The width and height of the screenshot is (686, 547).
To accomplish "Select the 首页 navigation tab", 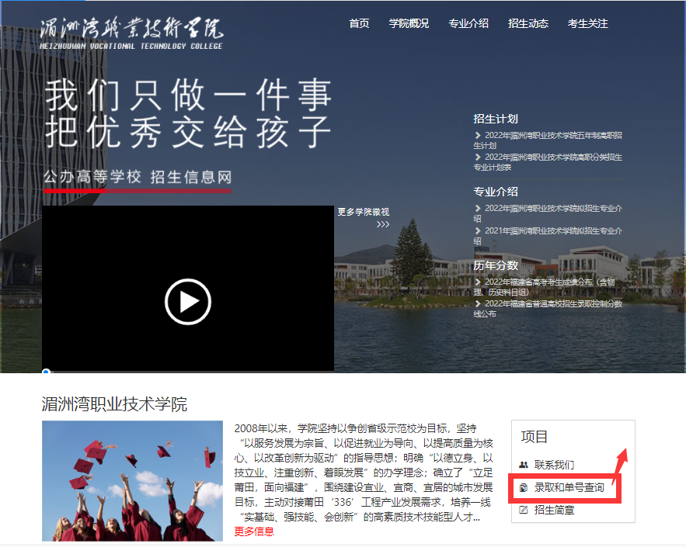I will click(x=359, y=24).
